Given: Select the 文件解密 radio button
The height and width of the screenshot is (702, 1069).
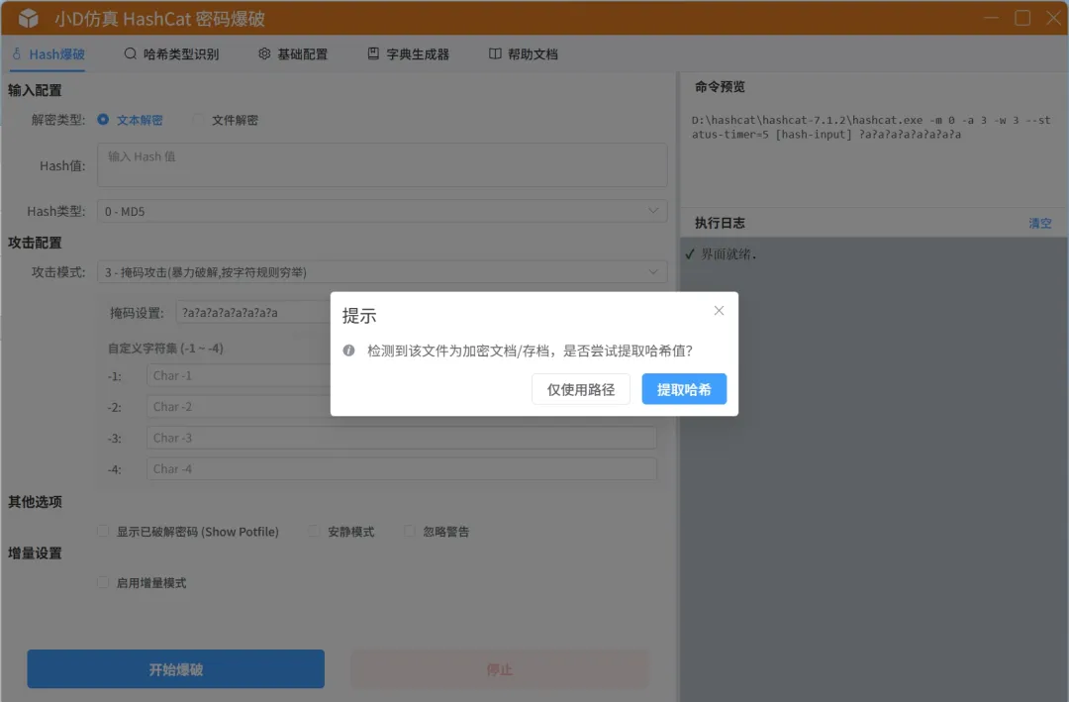Looking at the screenshot, I should (198, 120).
